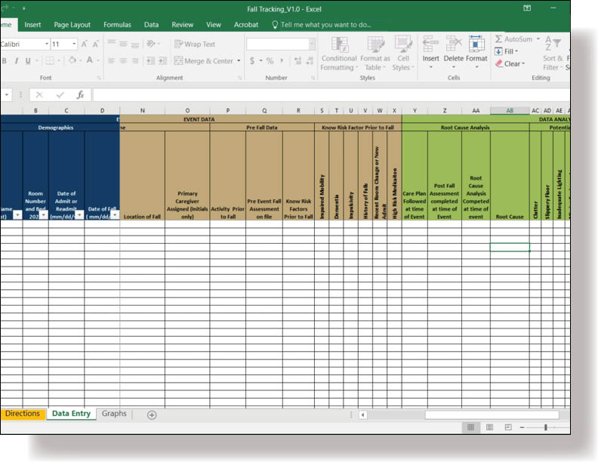The width and height of the screenshot is (598, 462).
Task: Click zoom slider handle
Action: [x=546, y=427]
